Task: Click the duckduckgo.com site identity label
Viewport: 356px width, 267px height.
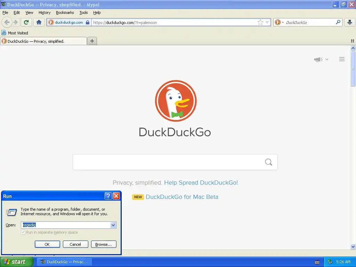Action: (69, 23)
